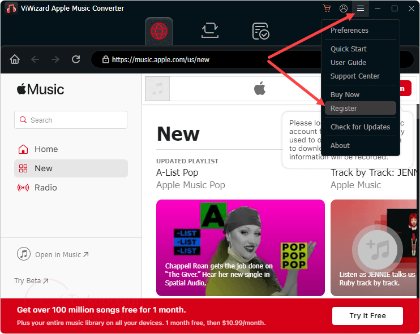The image size is (420, 334).
Task: Click 'Get over 100 million songs' banner text
Action: coord(101,310)
